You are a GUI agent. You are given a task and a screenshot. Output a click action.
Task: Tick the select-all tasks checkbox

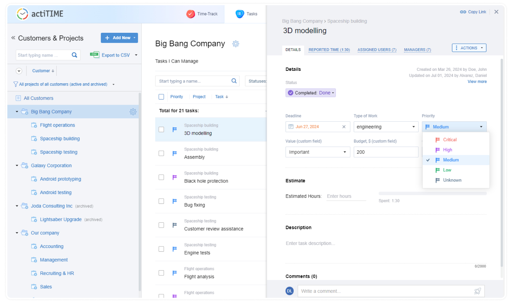[161, 97]
